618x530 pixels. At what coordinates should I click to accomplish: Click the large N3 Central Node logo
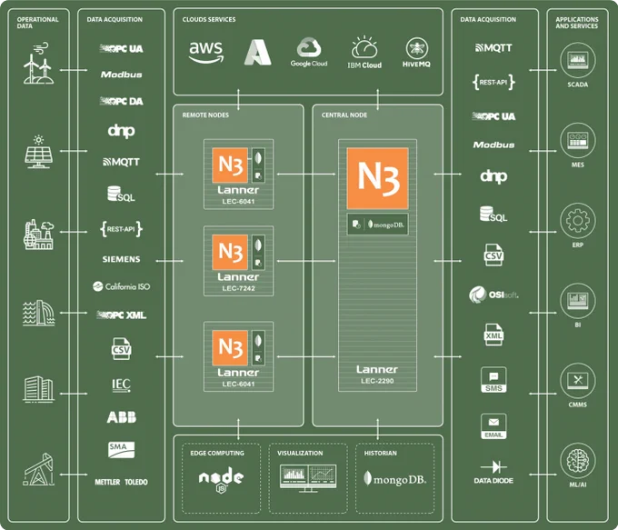pyautogui.click(x=377, y=178)
